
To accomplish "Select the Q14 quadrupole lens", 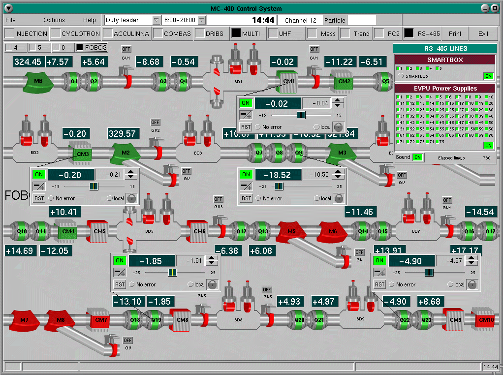I will coord(362,231).
